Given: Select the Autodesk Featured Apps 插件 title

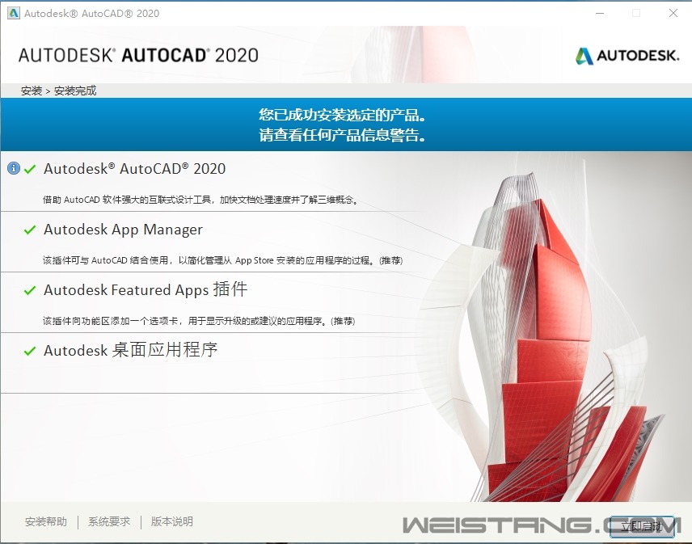Looking at the screenshot, I should click(146, 290).
